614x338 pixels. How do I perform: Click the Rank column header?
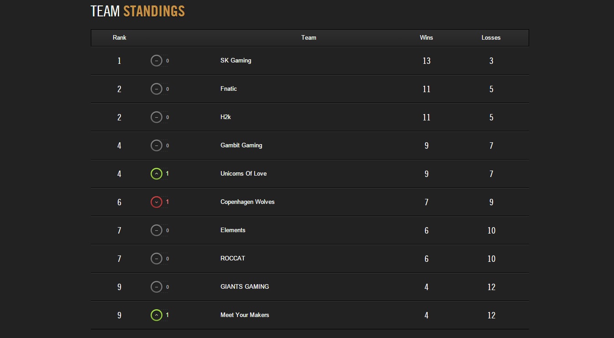click(120, 38)
